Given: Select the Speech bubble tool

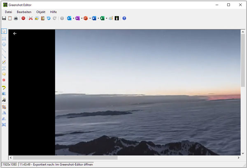Looking at the screenshot, I should (x=4, y=74).
